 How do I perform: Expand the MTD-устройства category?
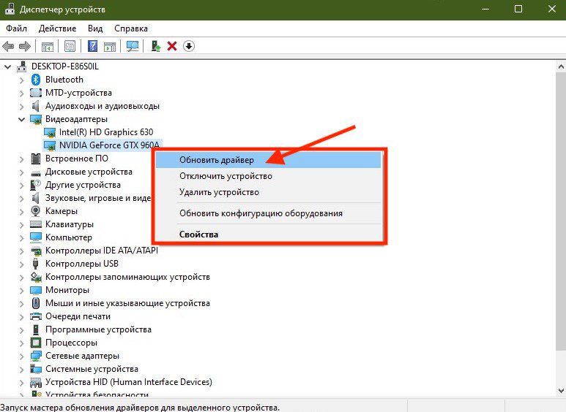coord(22,94)
